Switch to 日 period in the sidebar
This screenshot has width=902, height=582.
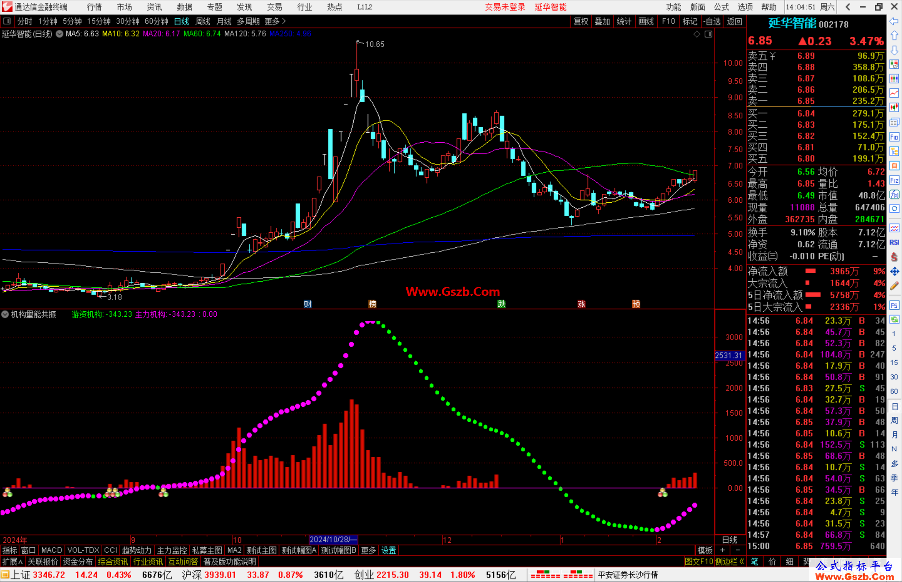point(894,406)
